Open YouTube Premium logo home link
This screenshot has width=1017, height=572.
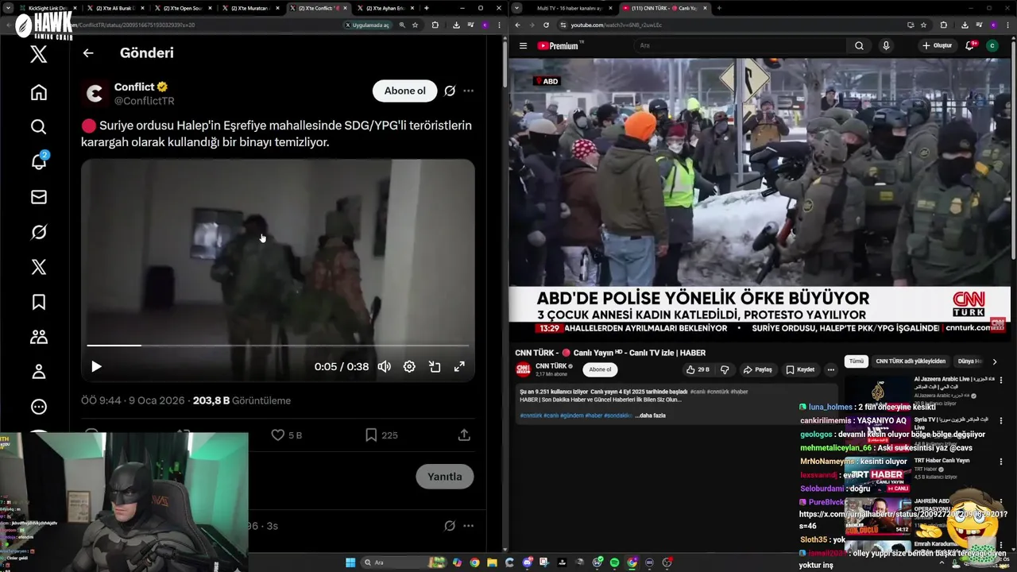pos(561,46)
